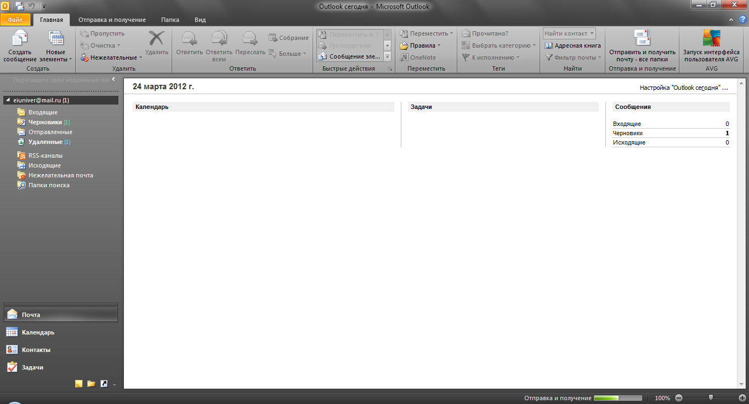Click the zoom out minus button
Viewport: 749px width, 404px height.
679,398
